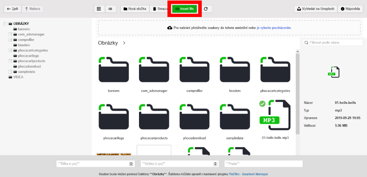
Task: Select headers in the folder tree
Action: tap(24, 45)
